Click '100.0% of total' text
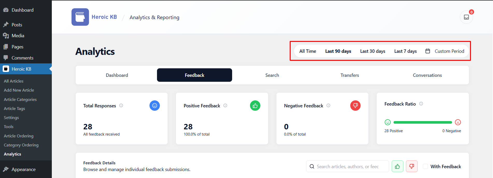493x178 pixels. pyautogui.click(x=197, y=134)
